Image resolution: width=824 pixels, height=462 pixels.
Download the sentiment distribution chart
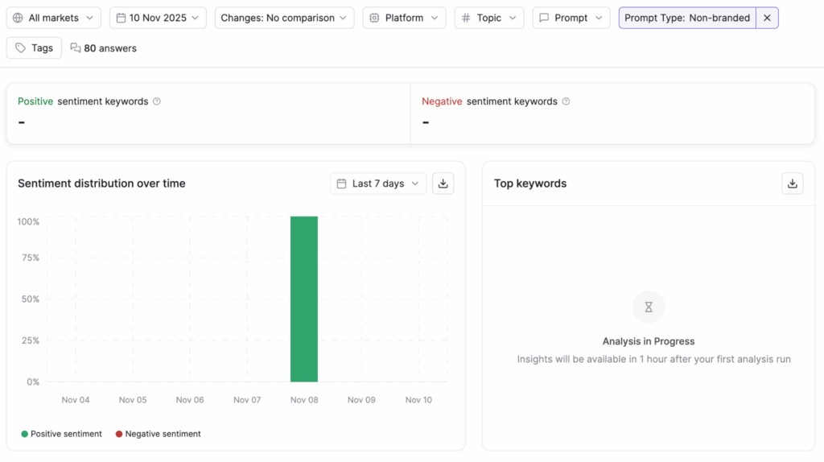coord(443,184)
